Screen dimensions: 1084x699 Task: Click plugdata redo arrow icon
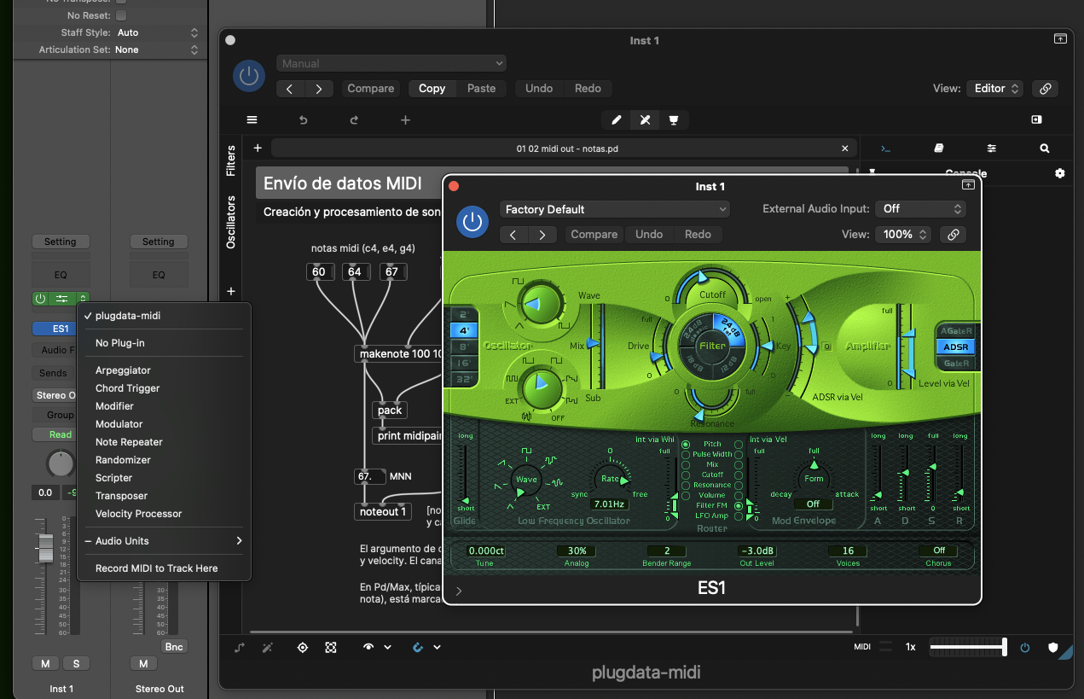coord(354,120)
